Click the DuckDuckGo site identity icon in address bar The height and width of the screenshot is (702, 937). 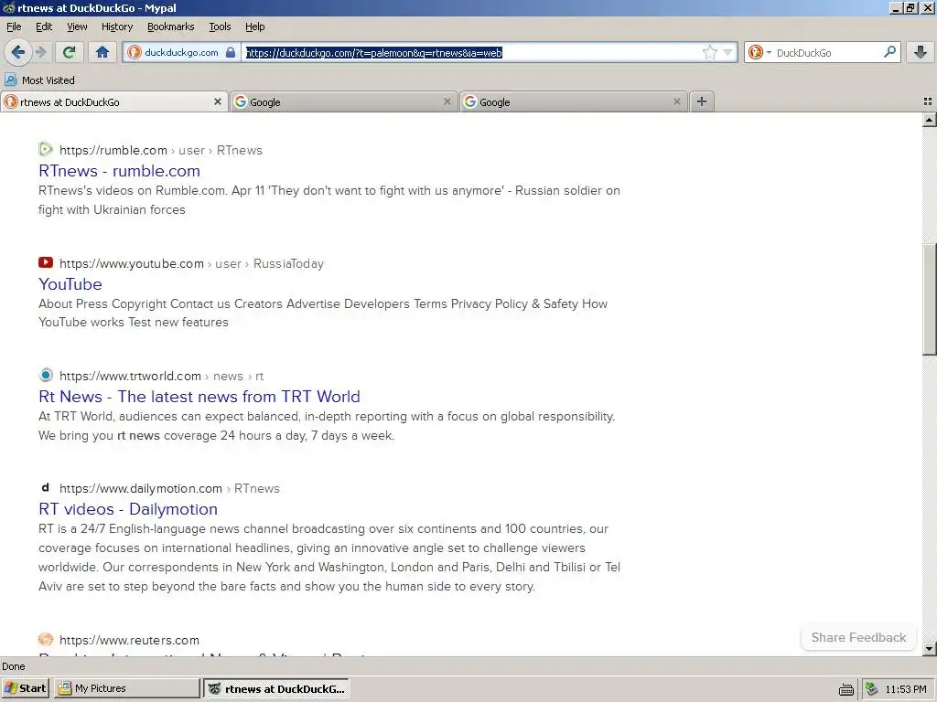(x=135, y=52)
